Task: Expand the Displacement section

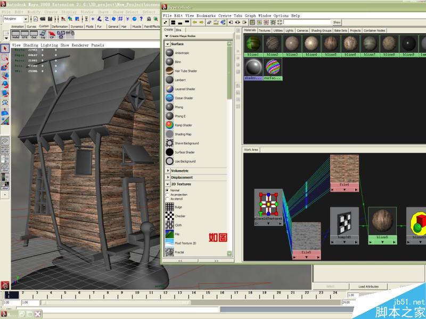Action: (168, 178)
